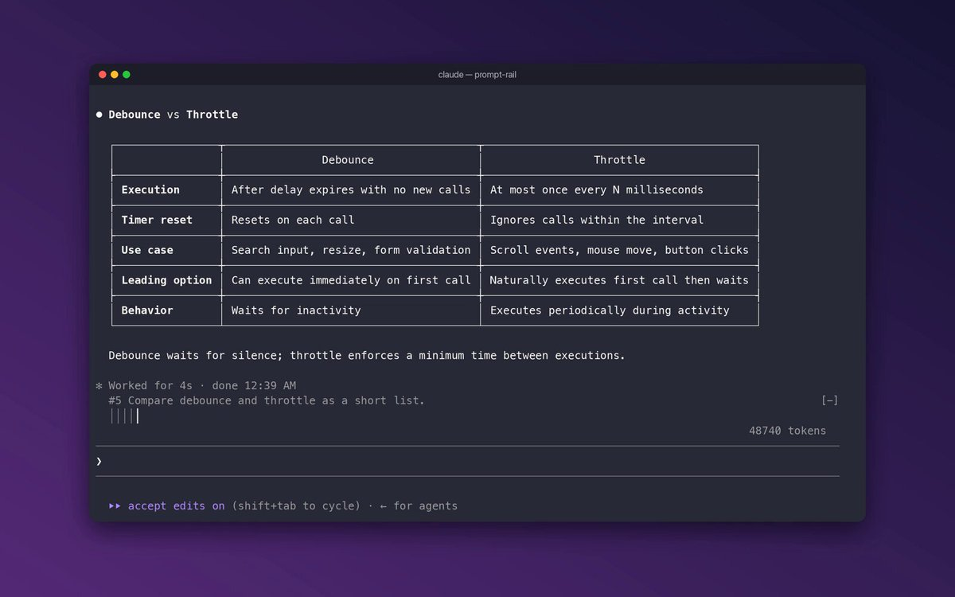This screenshot has width=955, height=597.
Task: Click the #5 Compare debounce and throttle prompt
Action: point(267,400)
